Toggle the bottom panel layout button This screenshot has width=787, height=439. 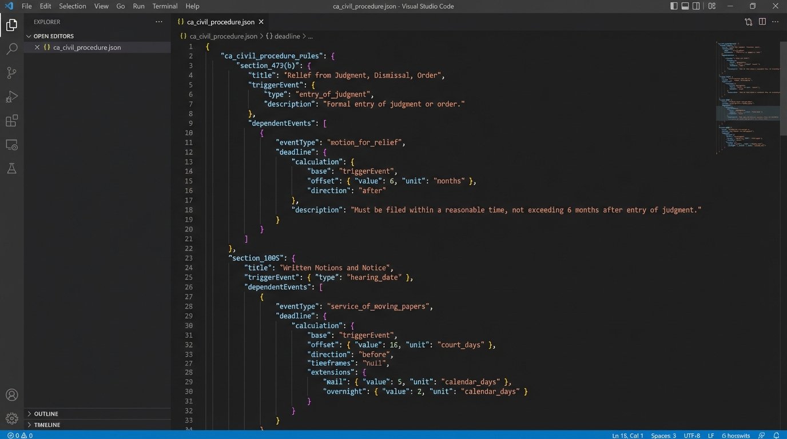[x=685, y=6]
